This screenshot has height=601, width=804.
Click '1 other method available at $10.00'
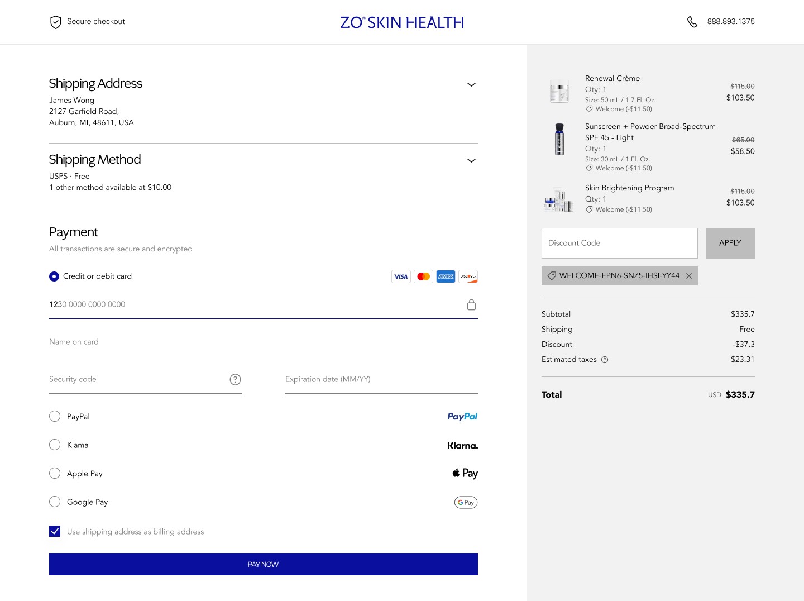click(x=111, y=187)
